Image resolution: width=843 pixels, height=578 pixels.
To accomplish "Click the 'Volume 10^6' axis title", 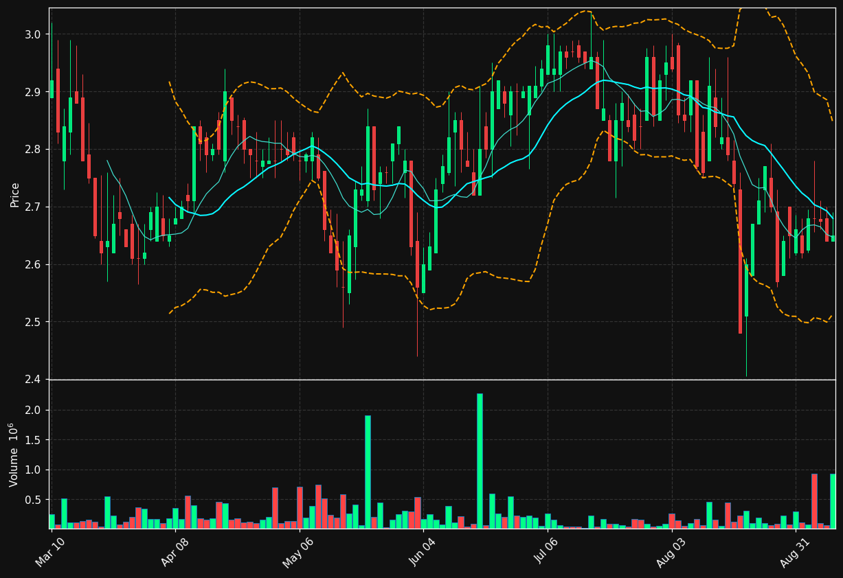I will pos(14,454).
